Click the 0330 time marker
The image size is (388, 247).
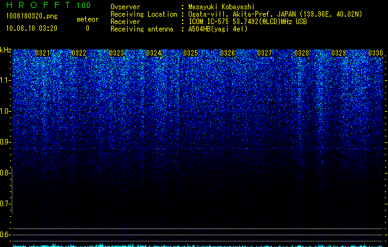coord(376,53)
